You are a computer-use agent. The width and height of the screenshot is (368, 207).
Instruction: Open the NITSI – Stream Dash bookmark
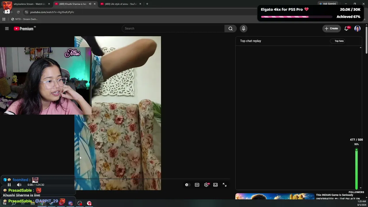(x=24, y=19)
